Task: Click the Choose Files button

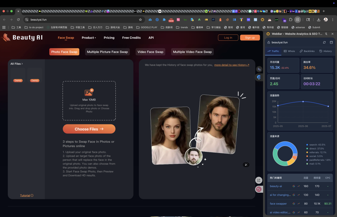Action: click(x=89, y=129)
